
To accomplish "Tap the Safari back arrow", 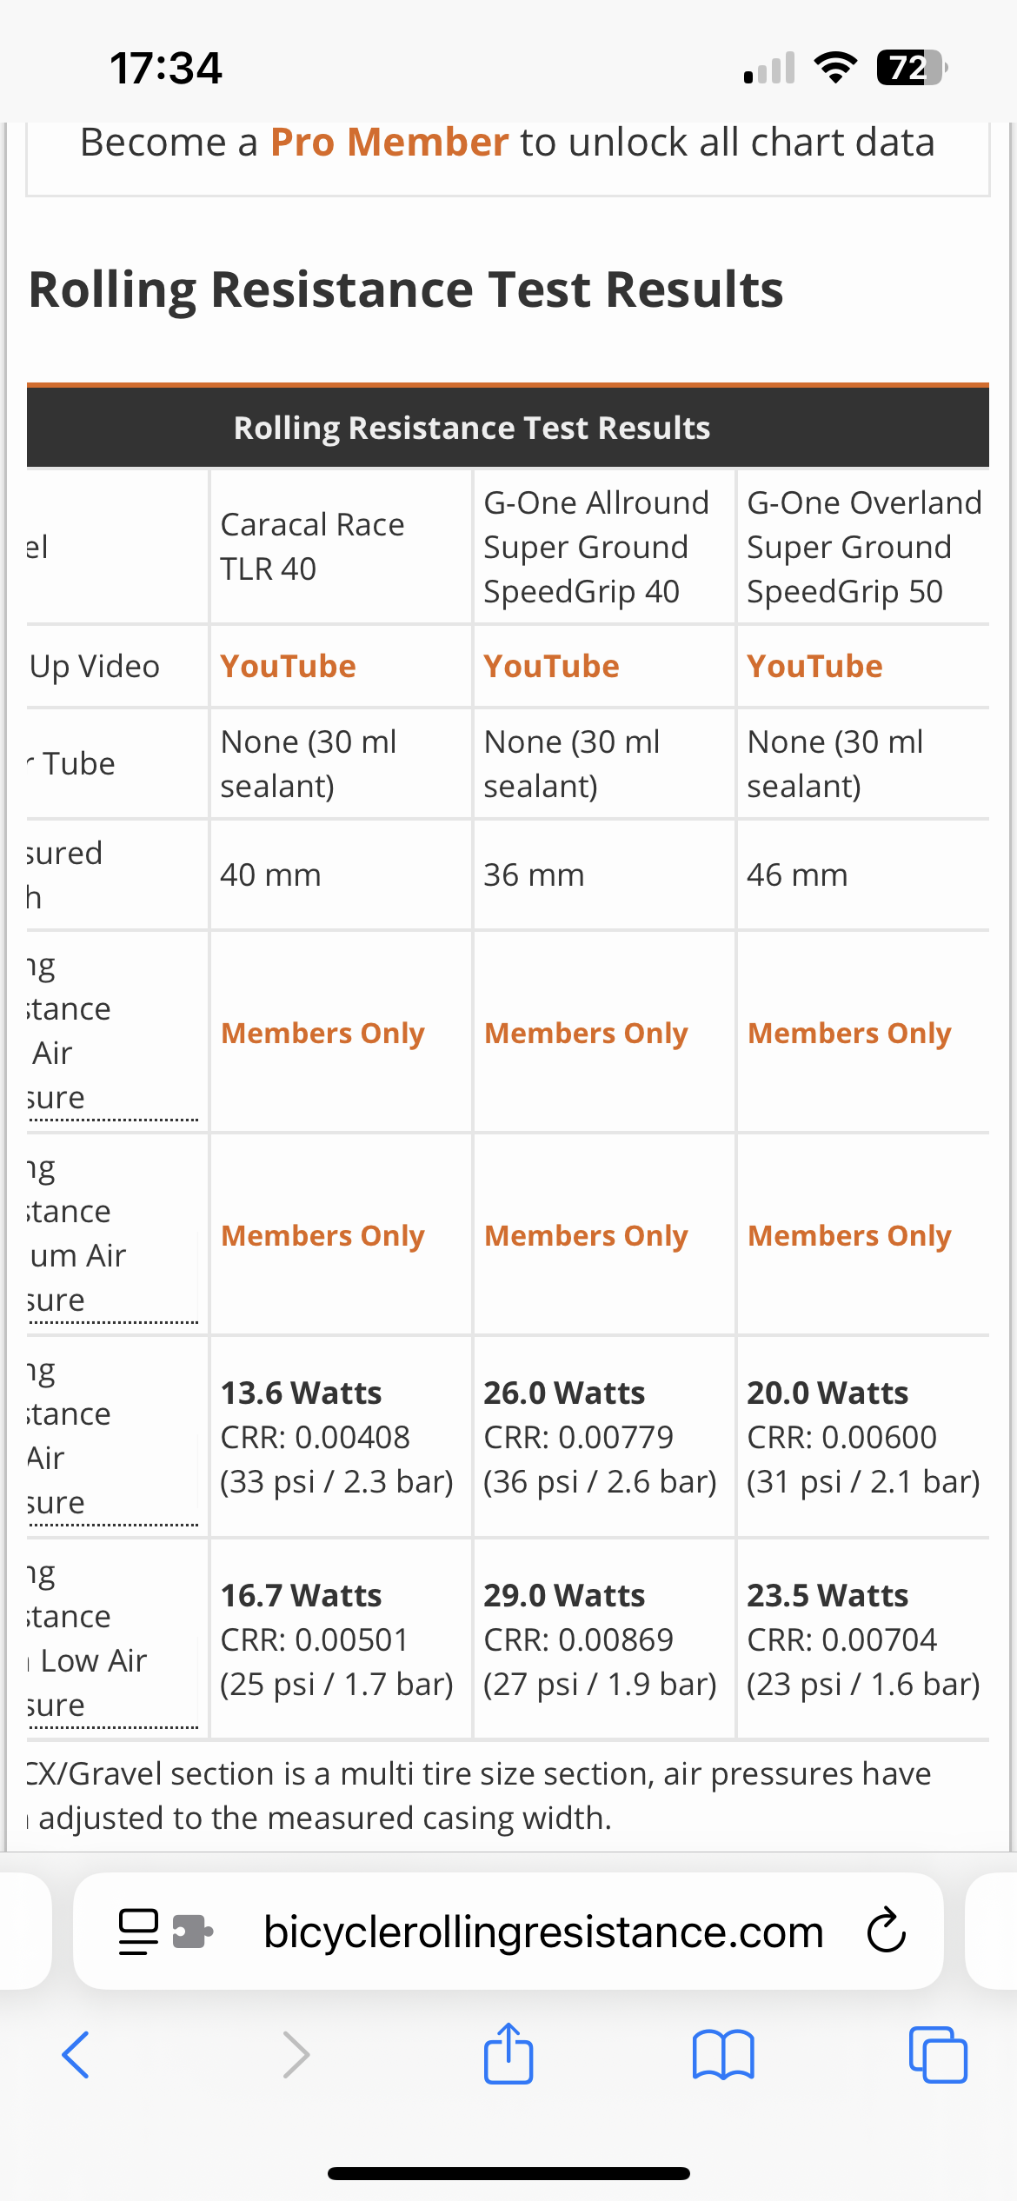I will click(76, 2055).
